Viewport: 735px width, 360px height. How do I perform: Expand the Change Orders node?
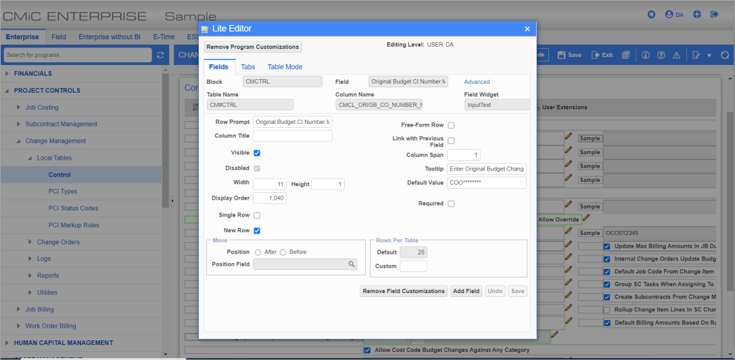click(30, 242)
